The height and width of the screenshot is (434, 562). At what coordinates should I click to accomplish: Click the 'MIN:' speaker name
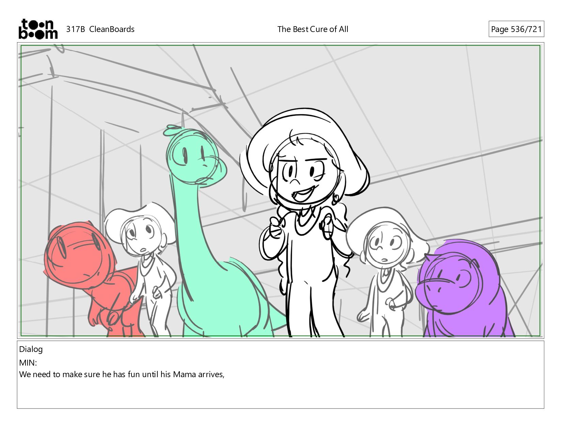(28, 363)
